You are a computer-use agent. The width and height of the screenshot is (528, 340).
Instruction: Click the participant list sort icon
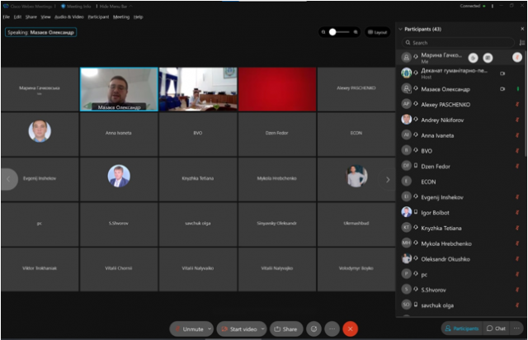pos(521,43)
